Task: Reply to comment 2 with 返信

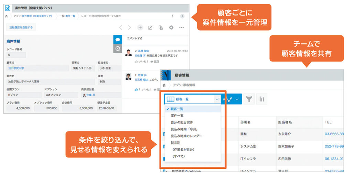Action: [155, 62]
